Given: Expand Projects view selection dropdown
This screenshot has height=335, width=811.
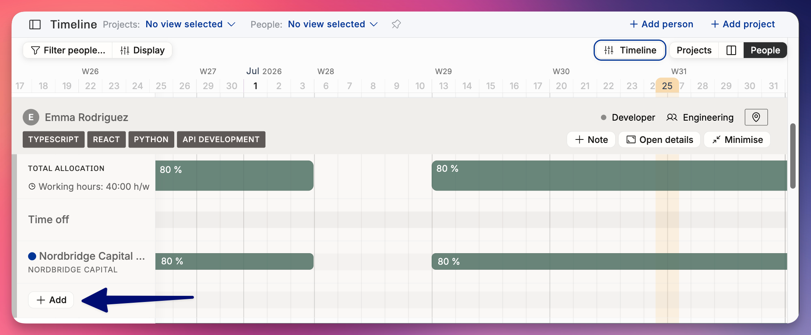Looking at the screenshot, I should click(x=190, y=24).
